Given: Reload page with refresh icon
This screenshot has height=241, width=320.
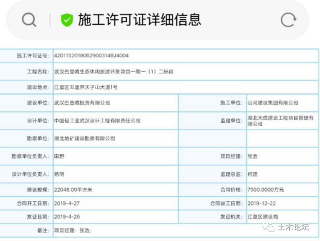Looking at the screenshot, I should pyautogui.click(x=289, y=20).
